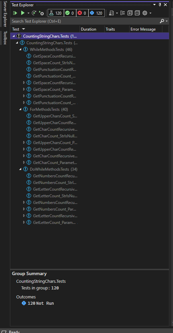Open the playlist icon in toolbar

click(x=111, y=13)
